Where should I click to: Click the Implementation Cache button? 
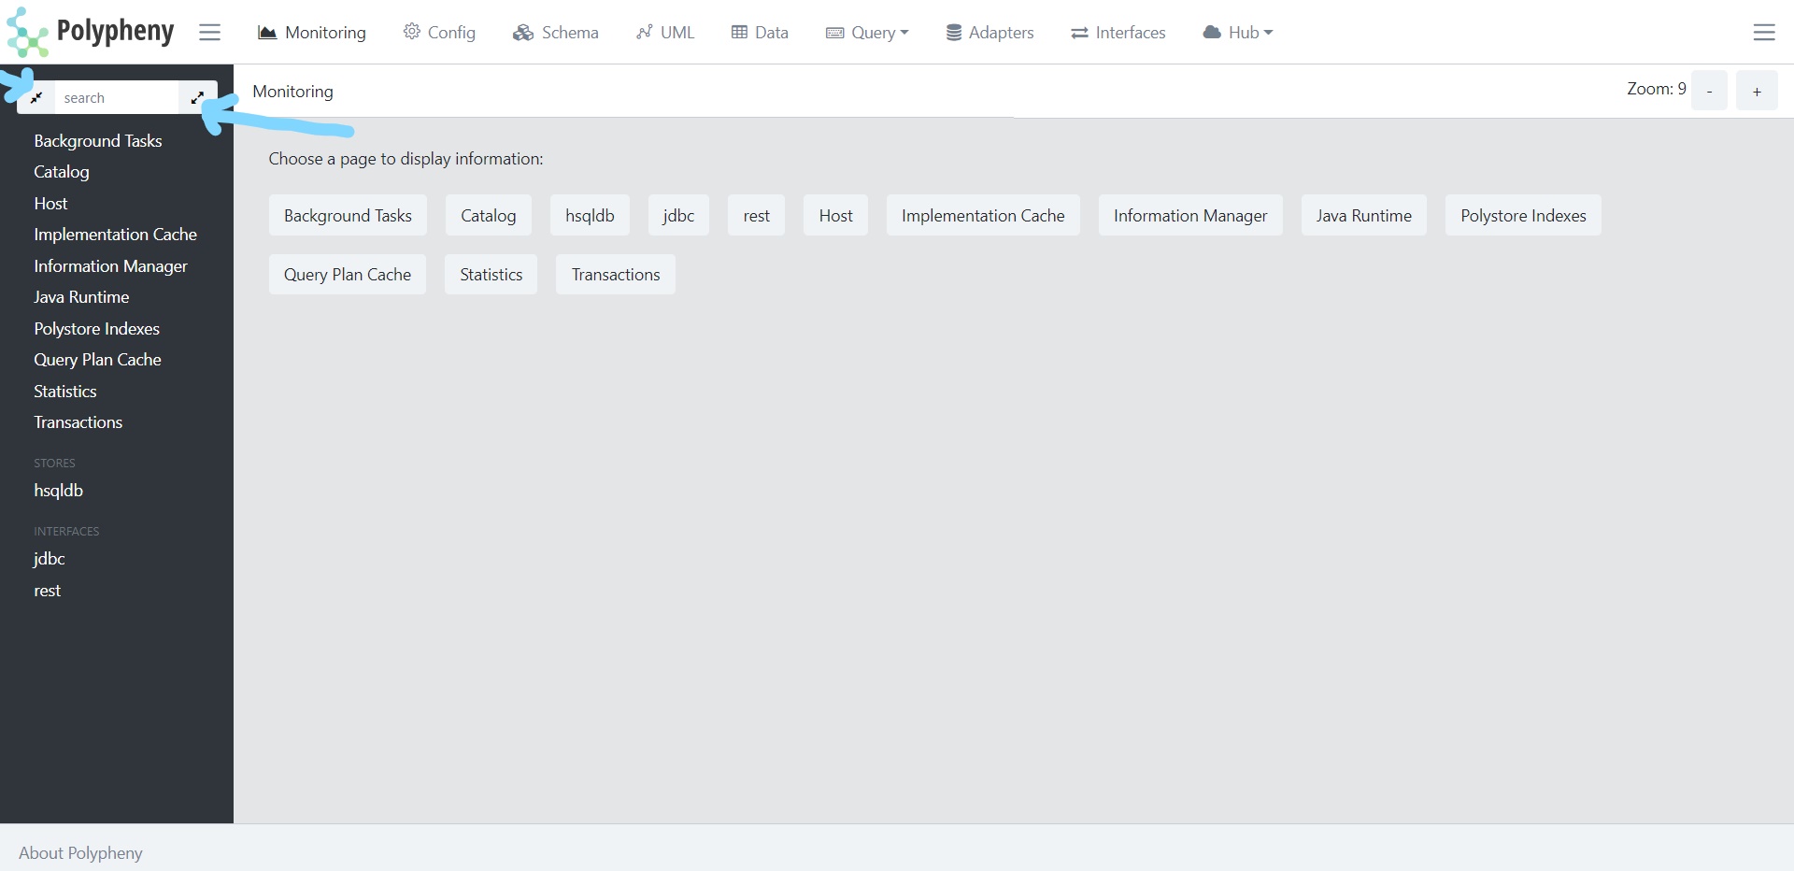982,215
